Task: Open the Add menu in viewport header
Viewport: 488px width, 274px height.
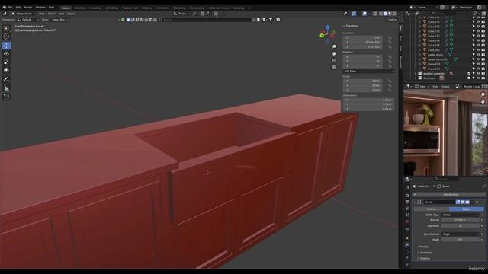Action: point(61,14)
